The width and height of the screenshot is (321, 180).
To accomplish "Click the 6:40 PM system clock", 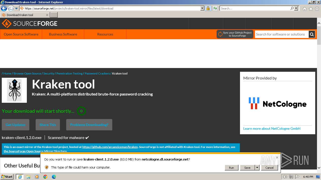I will tap(308, 177).
